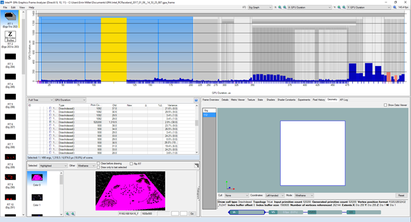Switch to the API Log tab
Screen dimensions: 411x222
pyautogui.click(x=343, y=100)
